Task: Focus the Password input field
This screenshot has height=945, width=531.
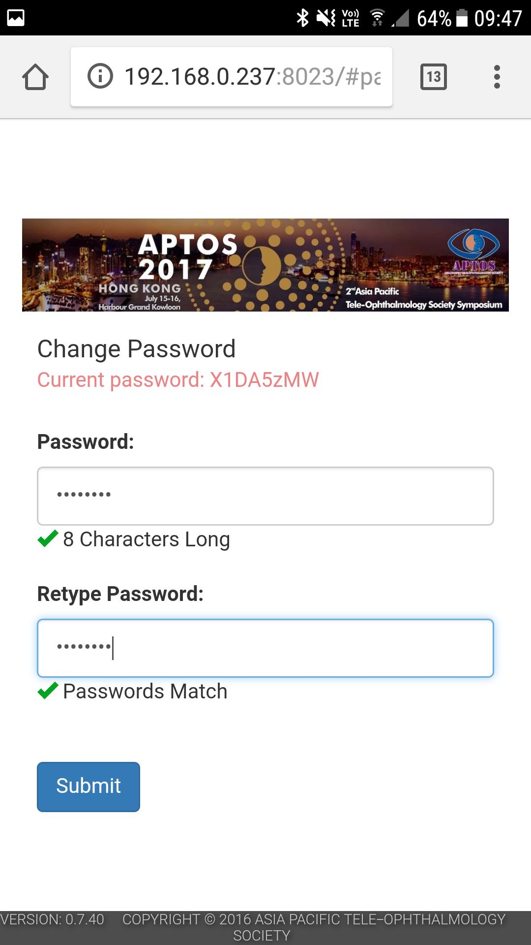Action: coord(265,496)
